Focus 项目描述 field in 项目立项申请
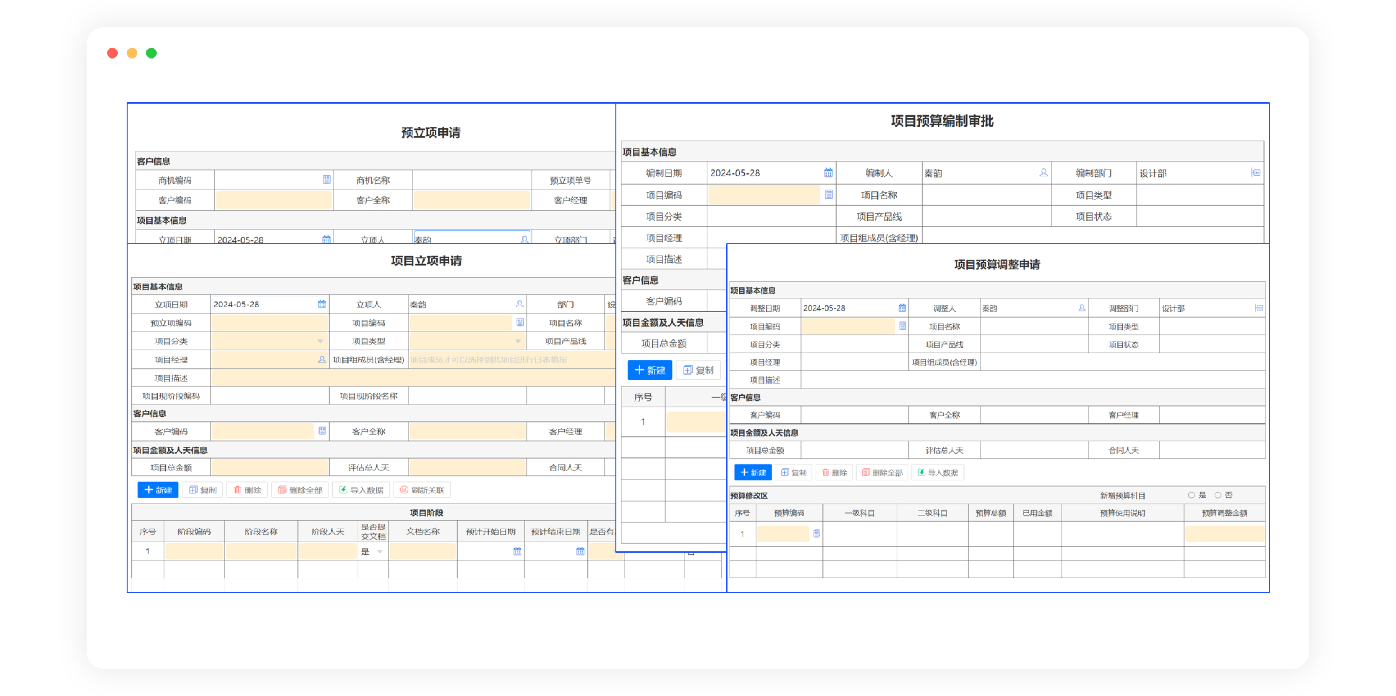The image size is (1396, 696). 412,378
